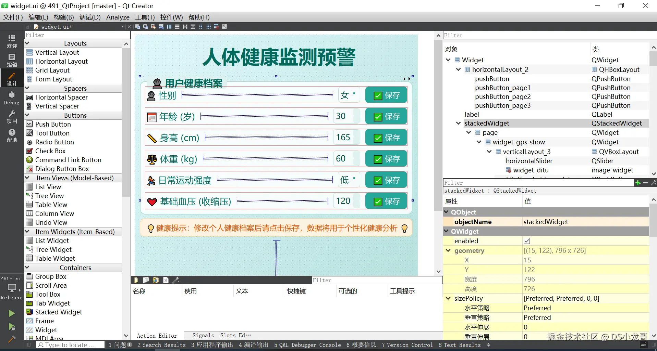Screen dimensions: 657x351
Task: Open the 欢迎 (Welcome) mode
Action: 12,41
